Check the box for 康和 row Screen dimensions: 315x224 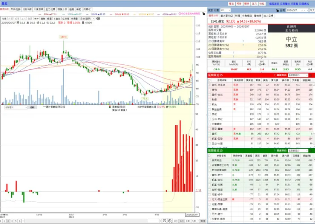(209, 90)
